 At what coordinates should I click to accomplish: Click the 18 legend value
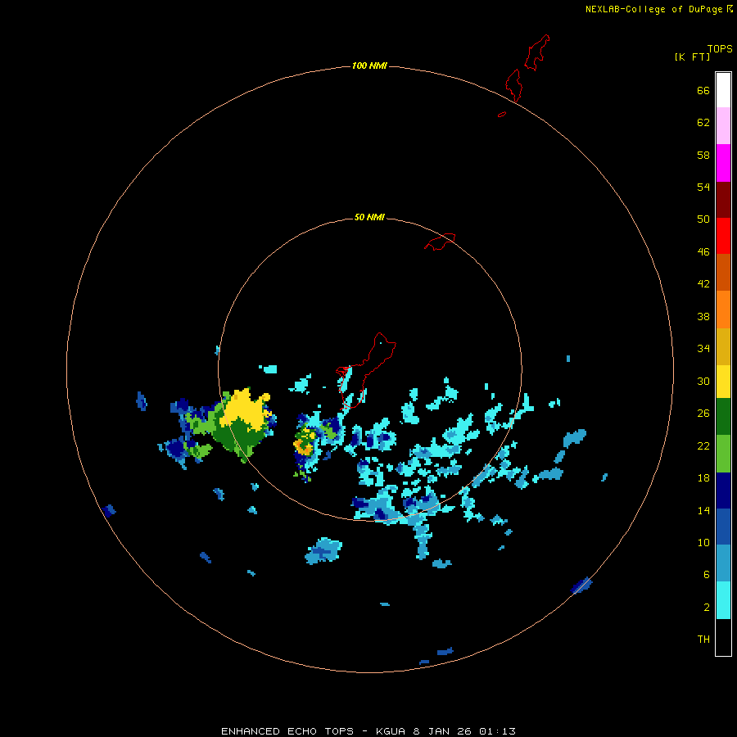click(x=703, y=478)
